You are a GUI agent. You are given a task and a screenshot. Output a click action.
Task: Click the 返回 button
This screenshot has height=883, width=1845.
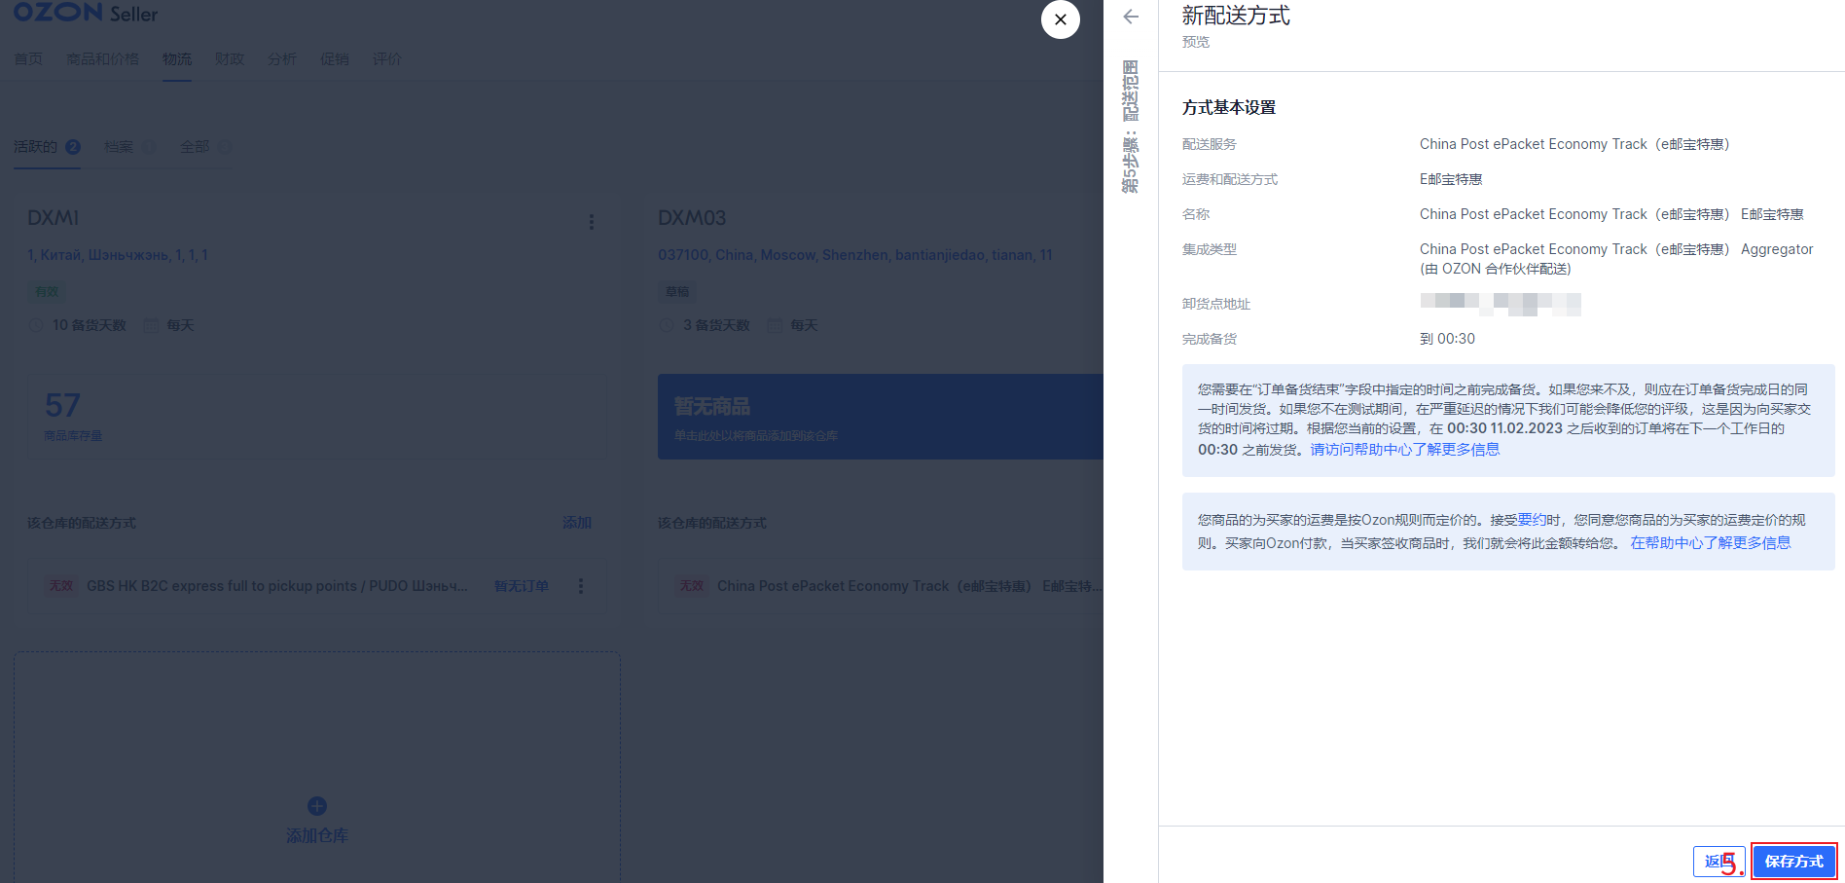click(1718, 862)
